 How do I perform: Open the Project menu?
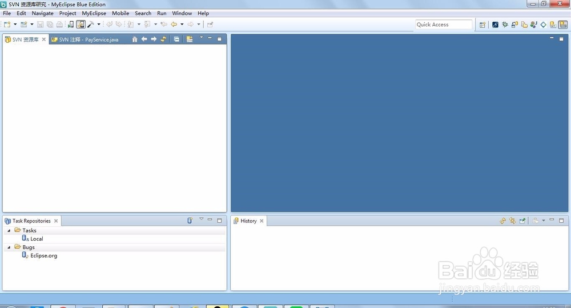68,13
